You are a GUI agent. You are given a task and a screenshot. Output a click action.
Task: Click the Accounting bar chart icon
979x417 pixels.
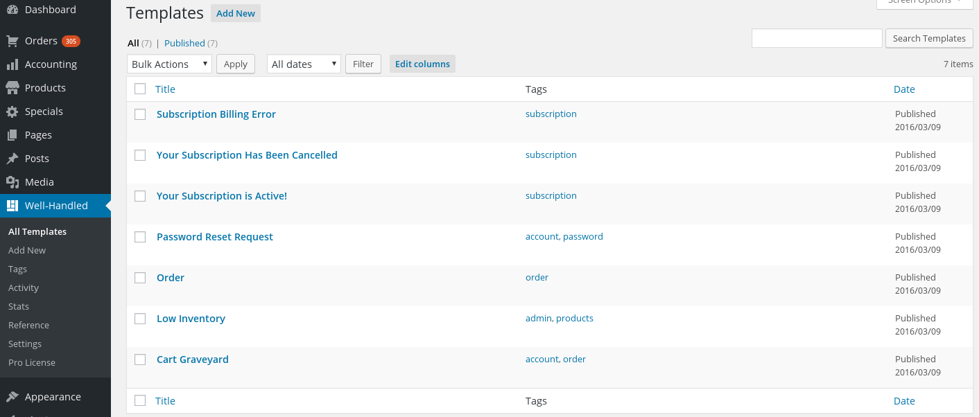(x=12, y=64)
